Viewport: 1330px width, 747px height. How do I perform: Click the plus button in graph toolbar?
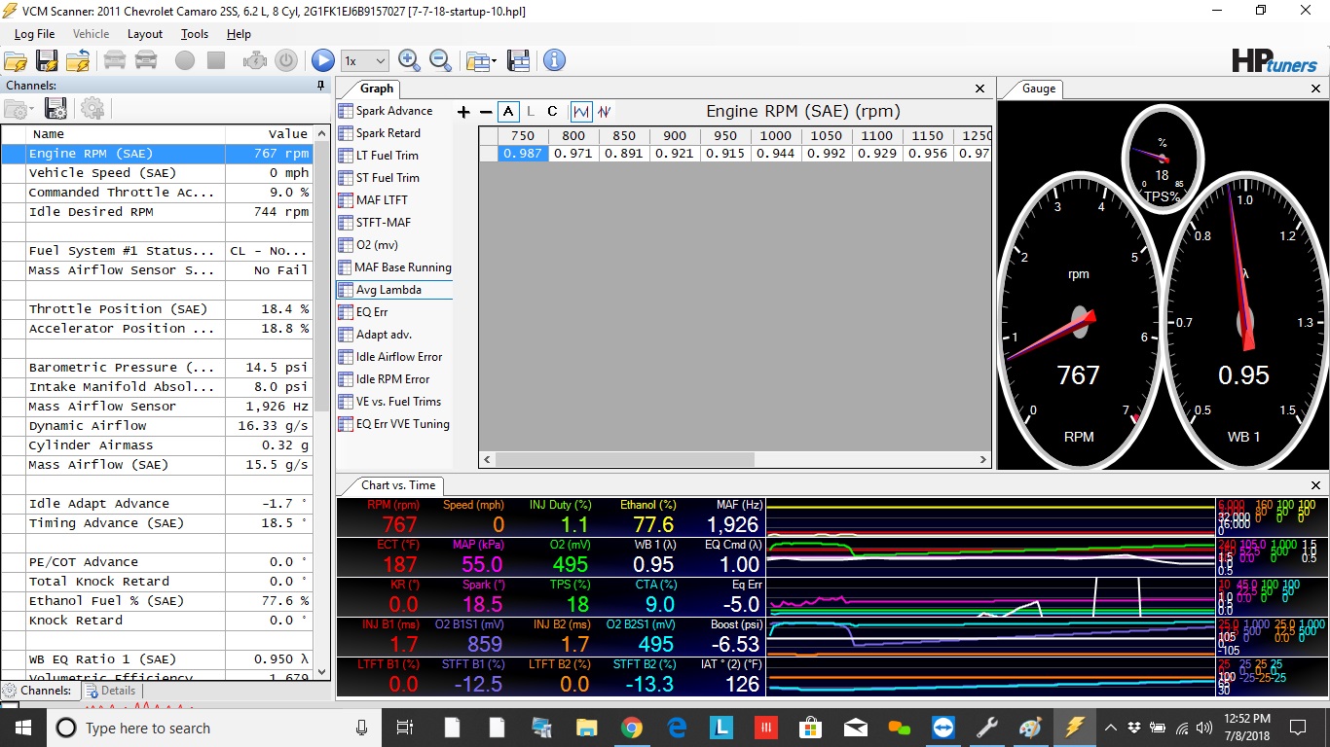[x=463, y=112]
